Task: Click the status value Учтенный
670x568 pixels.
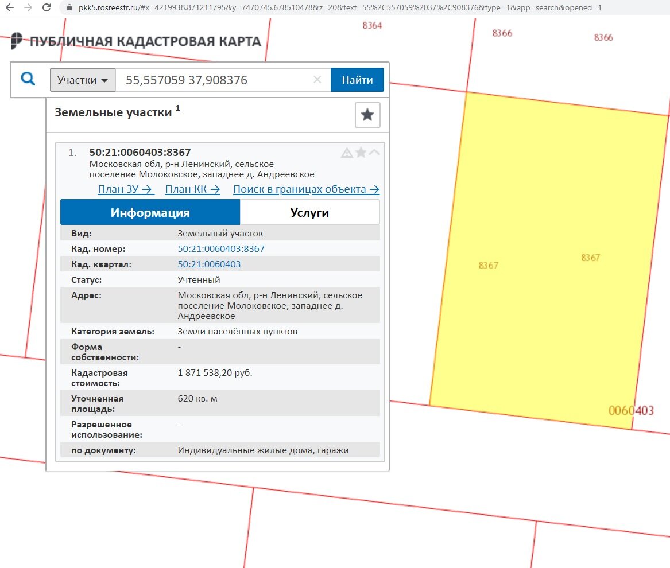Action: 199,280
